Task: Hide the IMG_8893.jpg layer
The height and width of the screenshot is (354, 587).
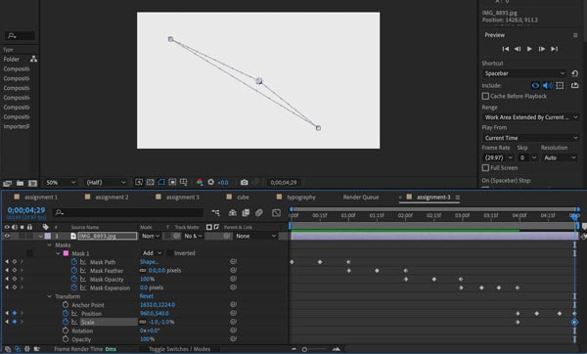Action: pos(7,236)
